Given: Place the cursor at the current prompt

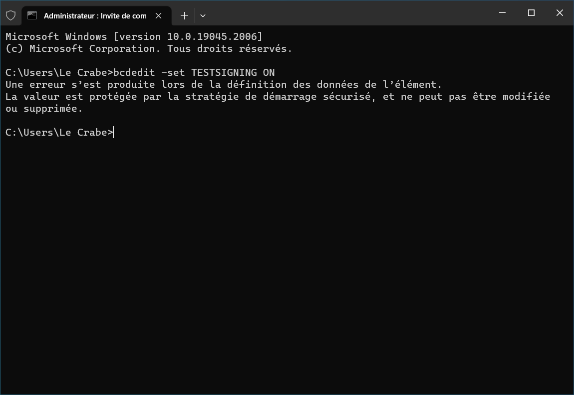Looking at the screenshot, I should pos(114,132).
